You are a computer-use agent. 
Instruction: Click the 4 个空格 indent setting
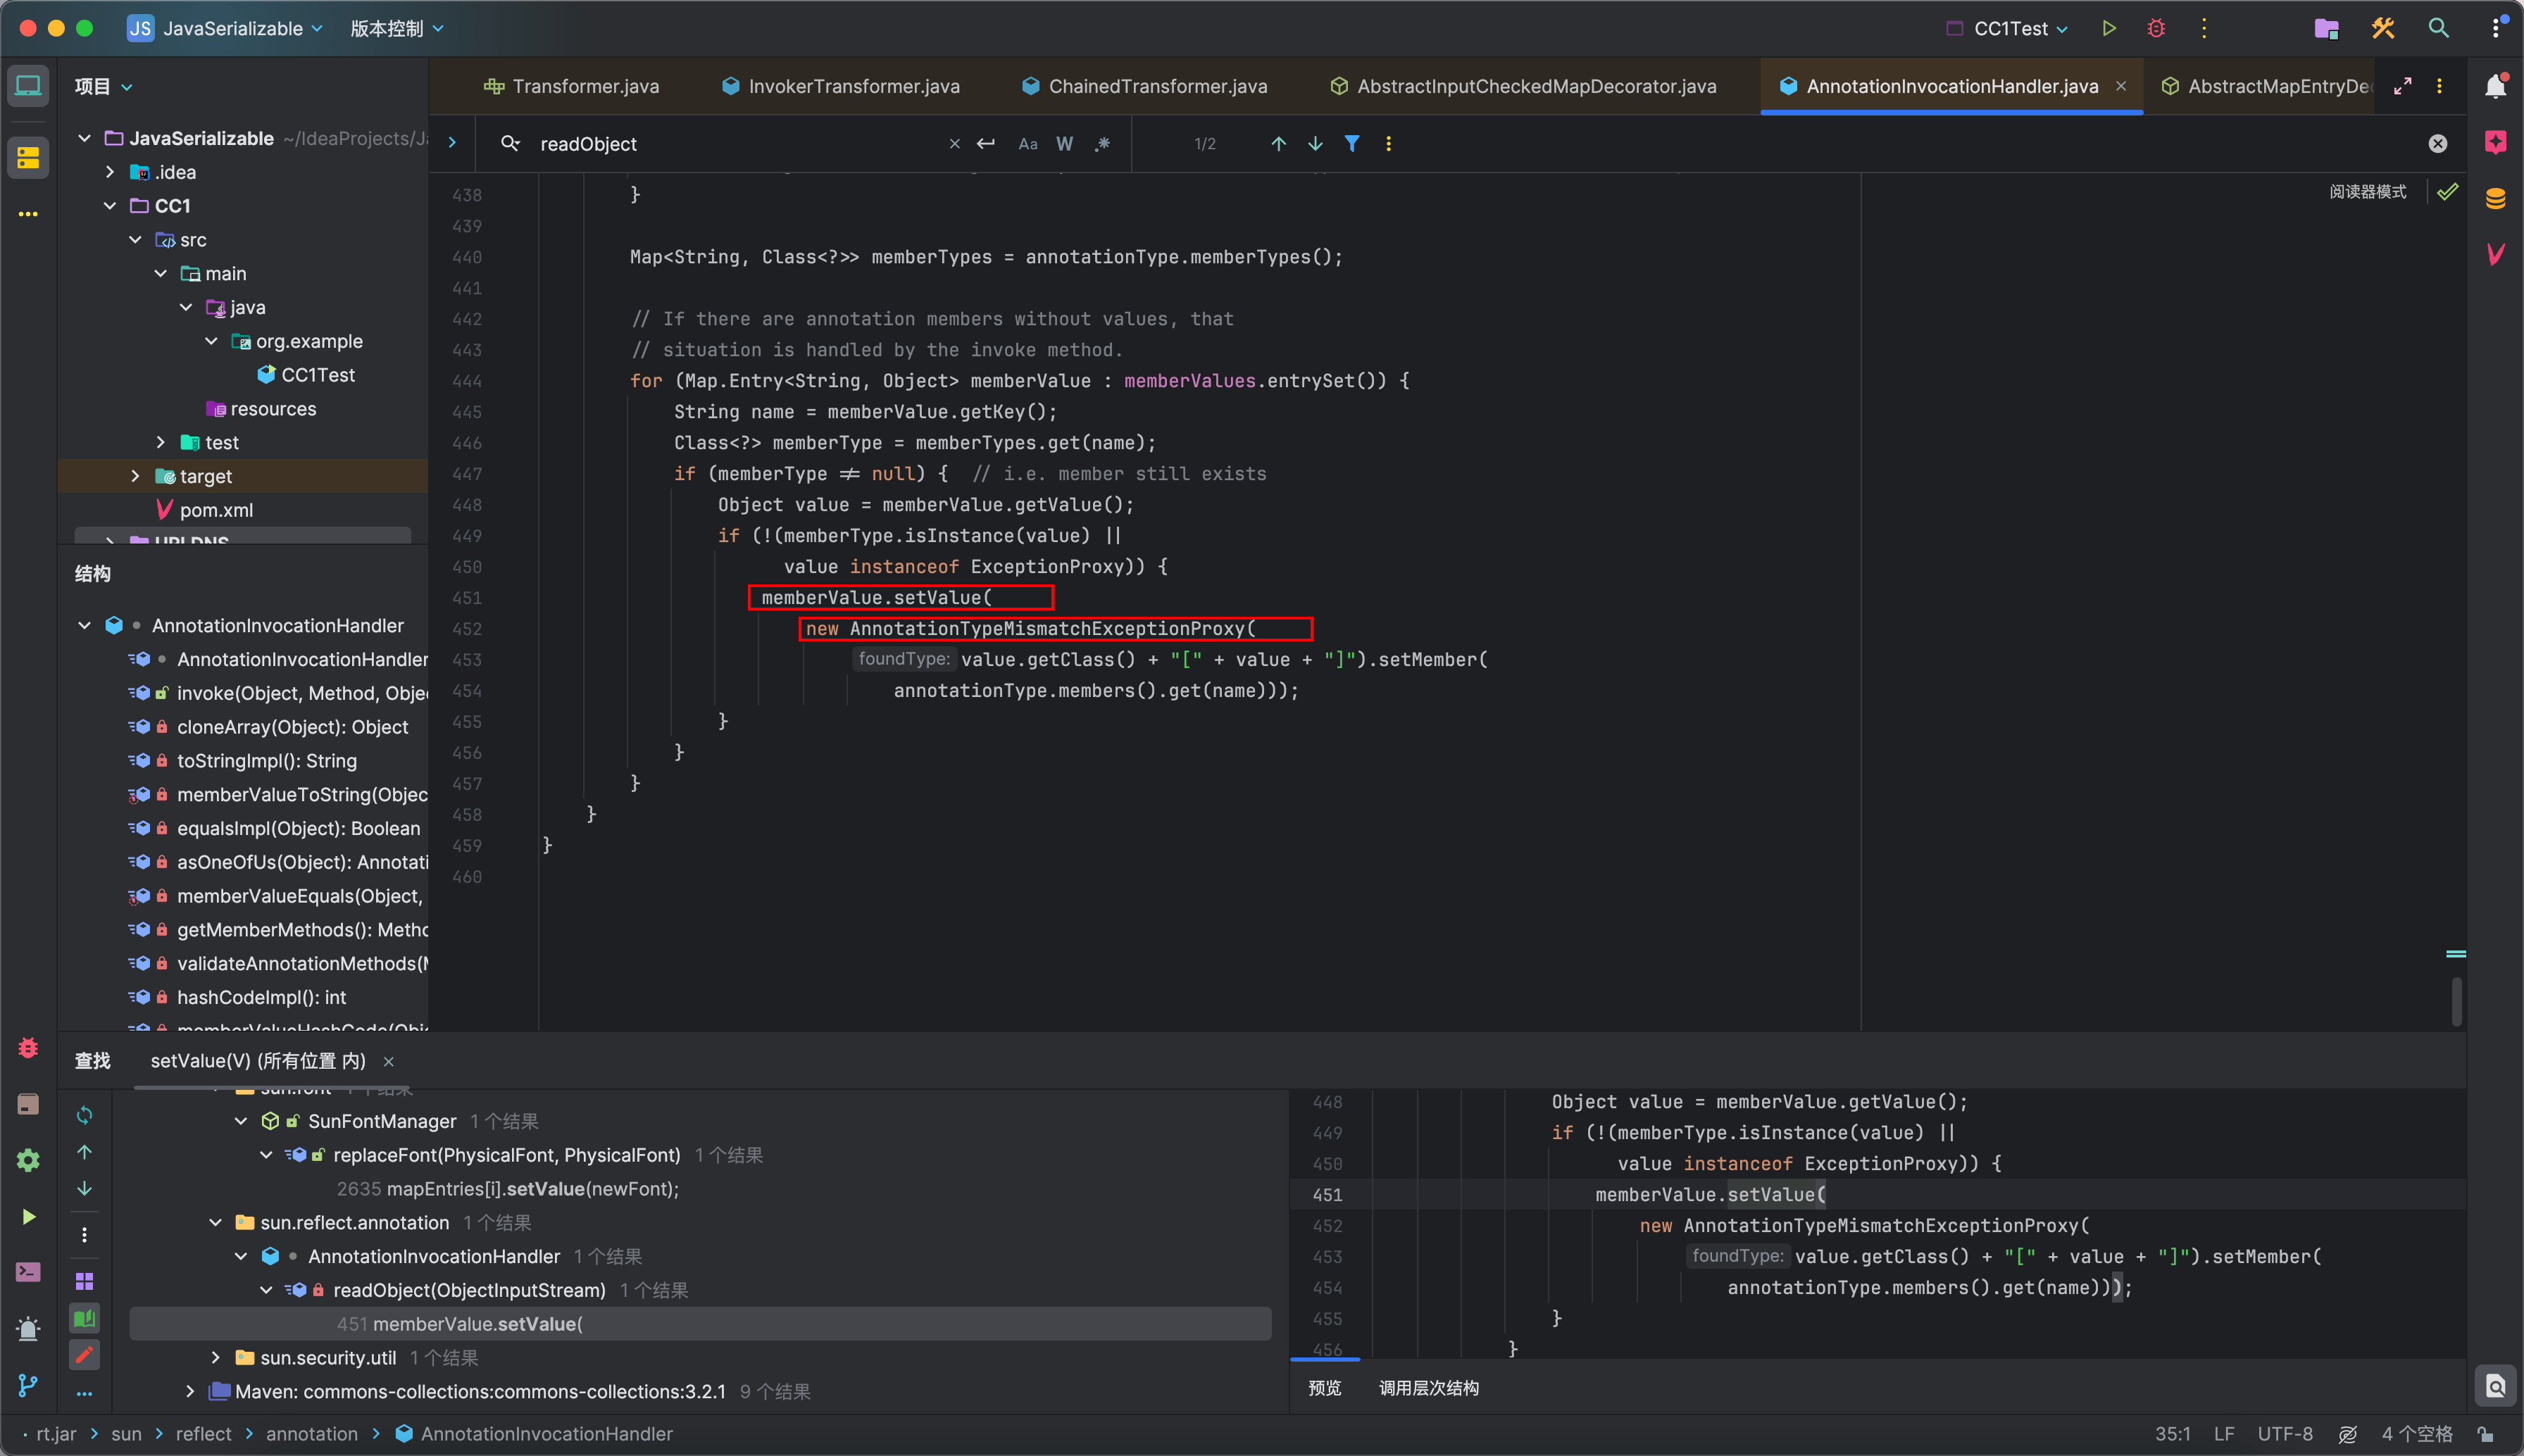pyautogui.click(x=2417, y=1434)
